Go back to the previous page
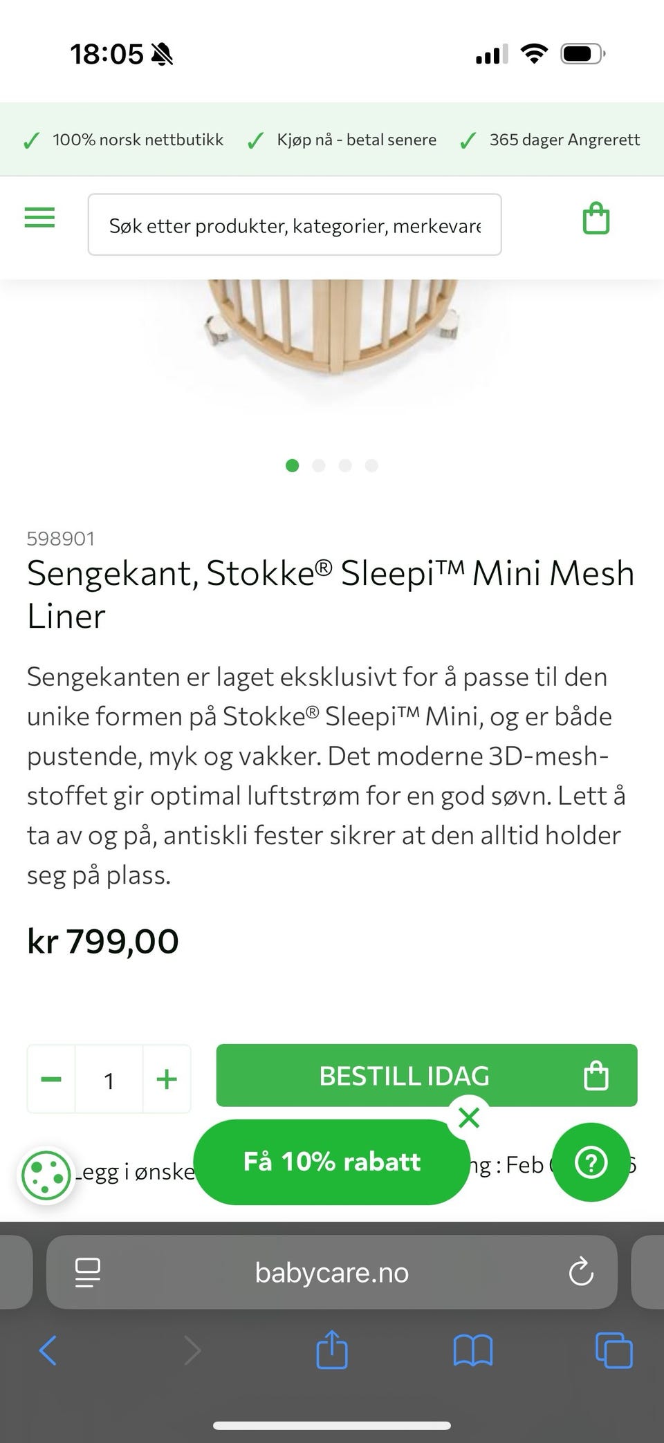Viewport: 664px width, 1443px height. click(48, 1350)
